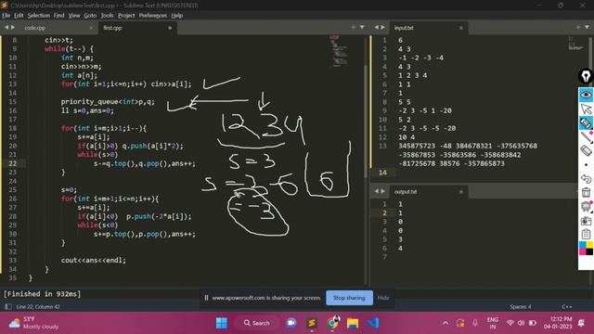Open the whiteboard icon in drawing toolbar

coord(586,206)
